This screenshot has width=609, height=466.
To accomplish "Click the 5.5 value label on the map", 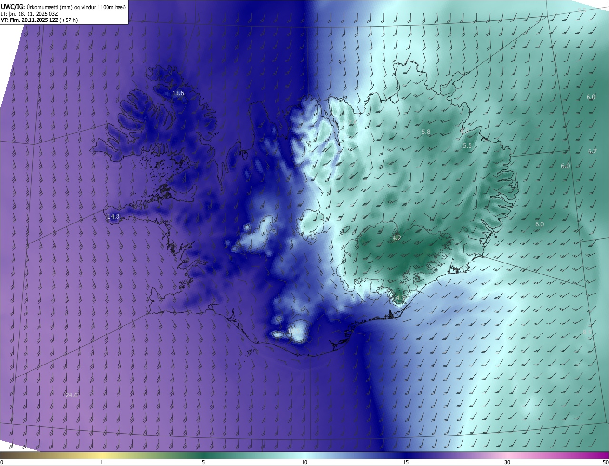I will (x=467, y=146).
